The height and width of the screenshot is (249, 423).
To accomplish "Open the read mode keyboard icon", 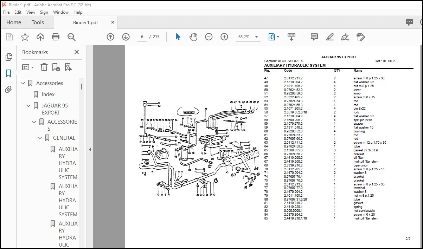I will pos(291,37).
